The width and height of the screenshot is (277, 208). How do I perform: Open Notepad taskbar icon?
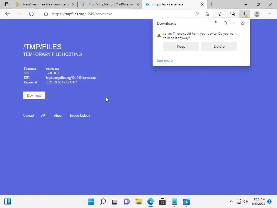(174, 201)
